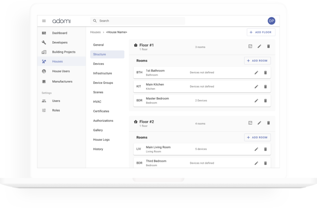
Task: Click the House Users icon
Action: tap(44, 71)
